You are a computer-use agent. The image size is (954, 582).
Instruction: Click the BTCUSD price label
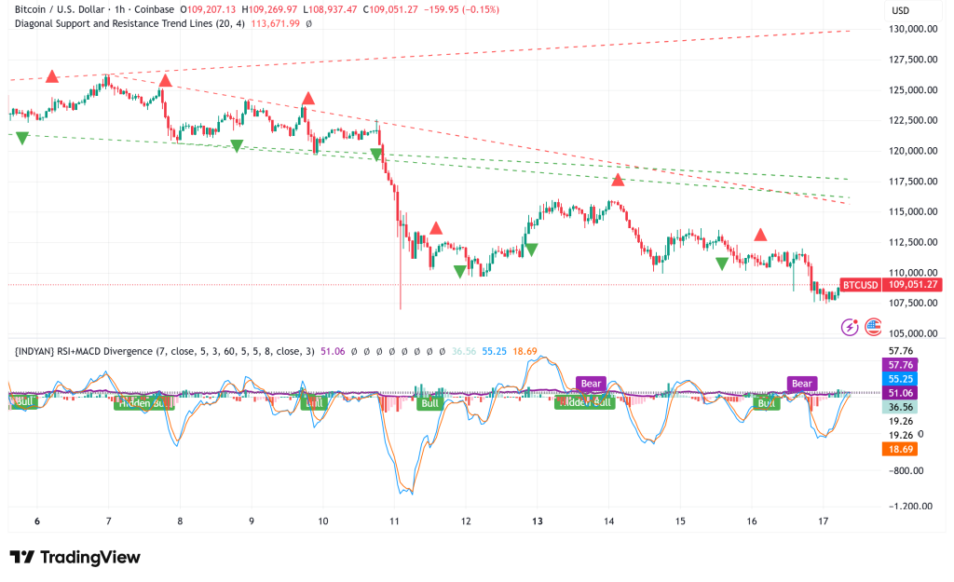[x=859, y=284]
